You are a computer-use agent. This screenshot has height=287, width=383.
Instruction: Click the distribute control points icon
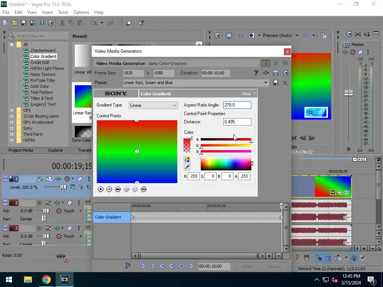pyautogui.click(x=144, y=189)
